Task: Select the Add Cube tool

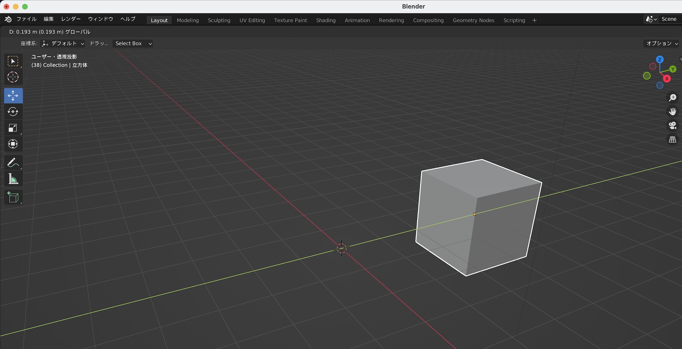Action: pos(13,197)
